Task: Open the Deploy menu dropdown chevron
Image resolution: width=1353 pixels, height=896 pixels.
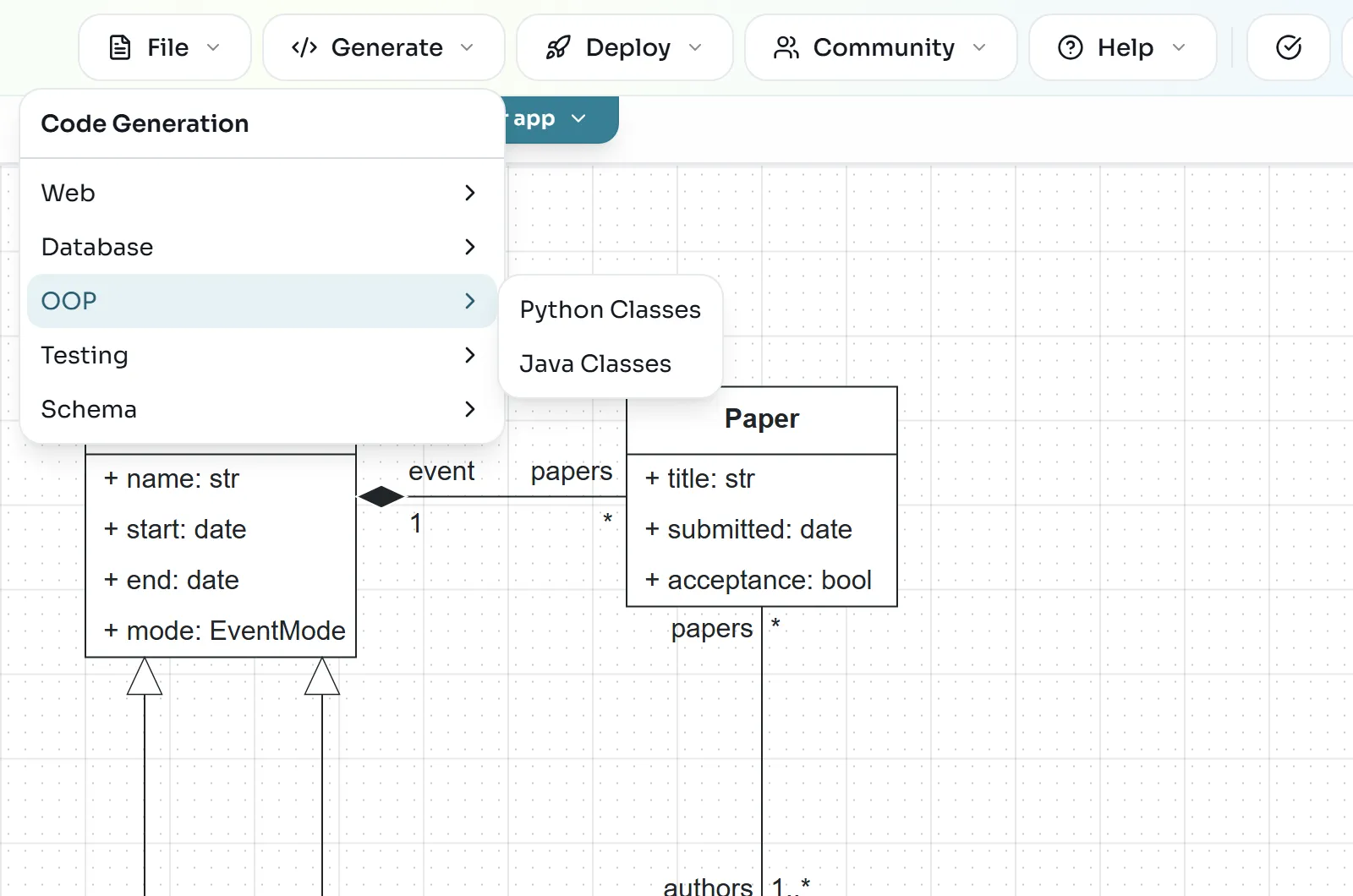Action: [x=695, y=47]
